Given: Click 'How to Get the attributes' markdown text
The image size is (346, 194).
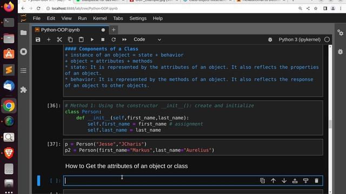Looking at the screenshot, I should pyautogui.click(x=127, y=166).
